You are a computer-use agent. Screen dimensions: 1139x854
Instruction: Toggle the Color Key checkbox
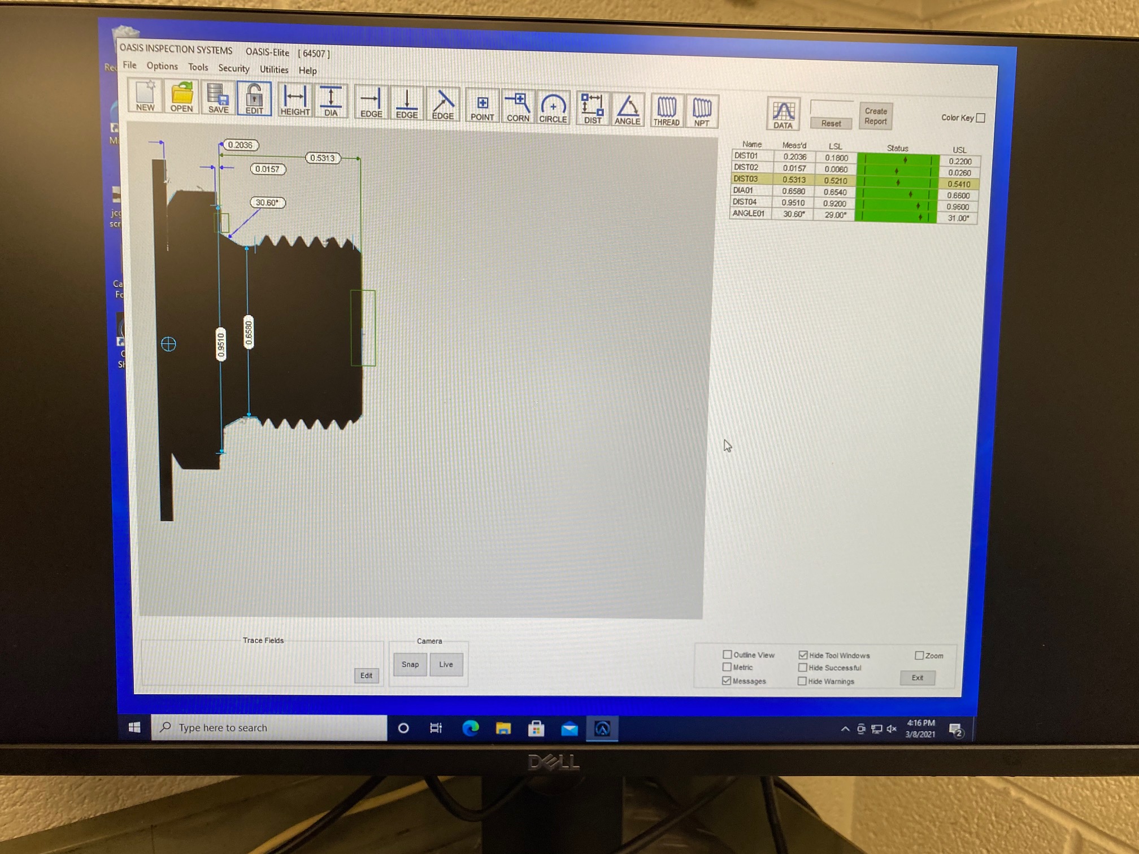[980, 117]
